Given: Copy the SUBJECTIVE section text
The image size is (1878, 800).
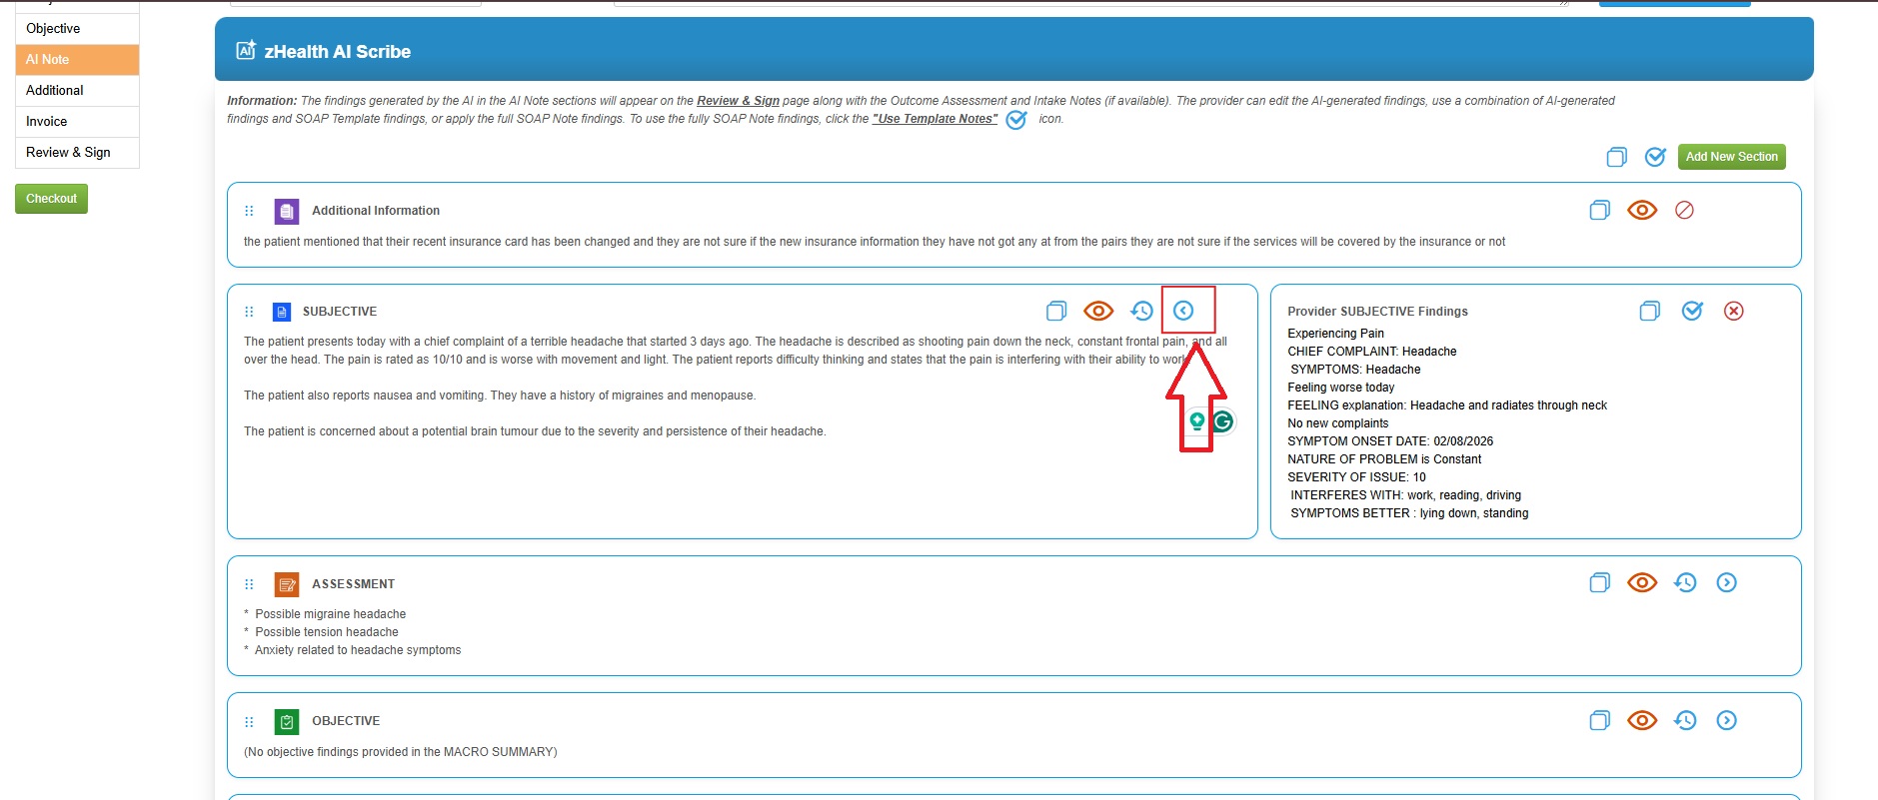Looking at the screenshot, I should 1056,311.
